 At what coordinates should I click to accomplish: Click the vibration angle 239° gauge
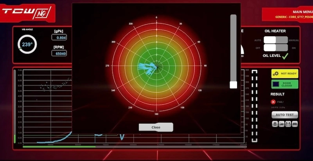[27, 44]
